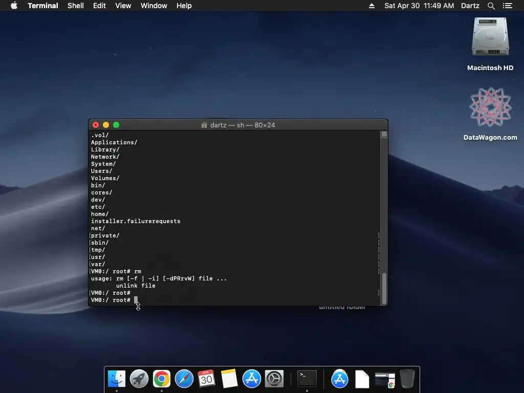Open the Help menu
The height and width of the screenshot is (393, 524).
coord(184,6)
